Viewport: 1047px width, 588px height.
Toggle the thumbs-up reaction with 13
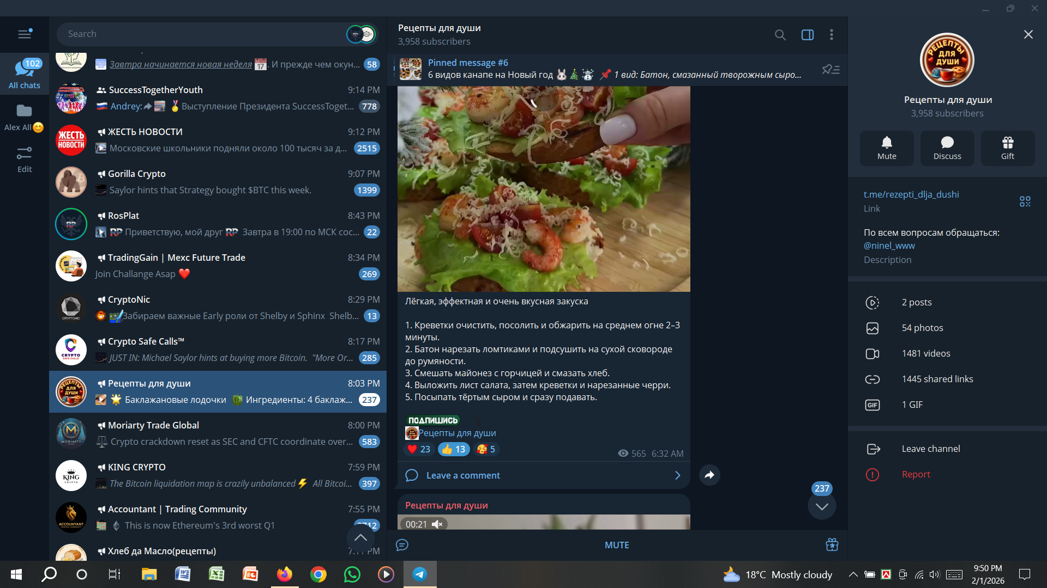coord(454,449)
